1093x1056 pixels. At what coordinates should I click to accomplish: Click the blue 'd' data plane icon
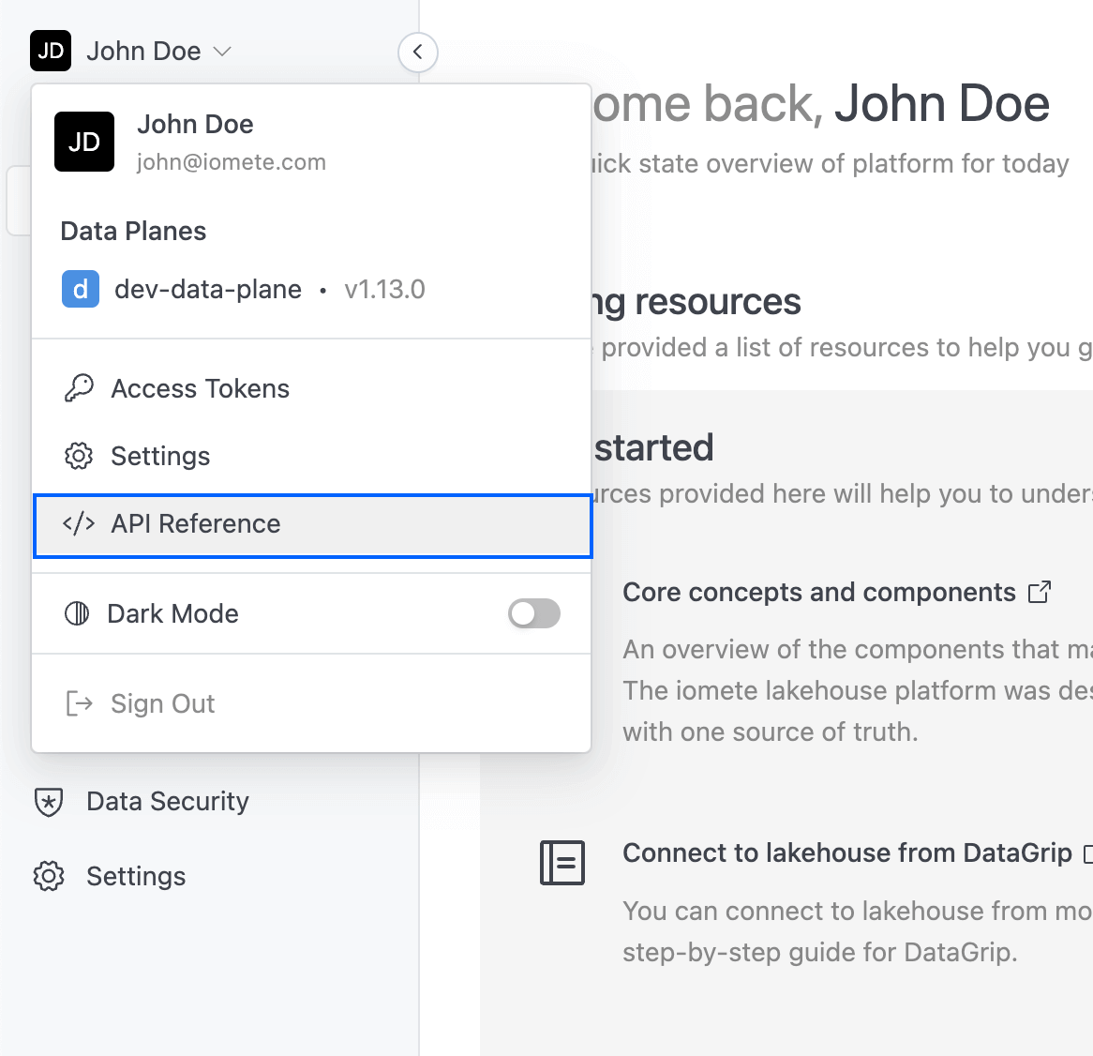(x=81, y=289)
